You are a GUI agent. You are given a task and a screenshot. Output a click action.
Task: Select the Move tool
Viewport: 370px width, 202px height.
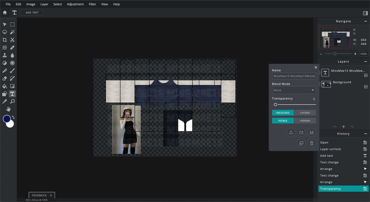pos(5,24)
